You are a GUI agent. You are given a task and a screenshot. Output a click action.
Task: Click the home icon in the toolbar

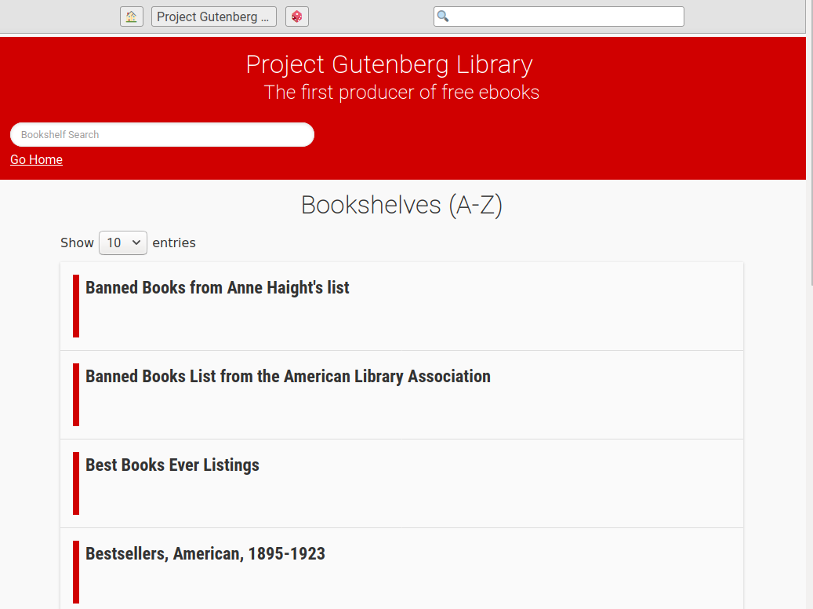pyautogui.click(x=132, y=16)
